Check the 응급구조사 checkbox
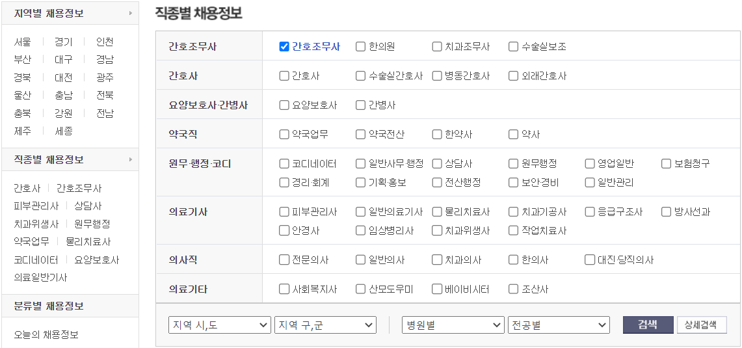This screenshot has height=348, width=742. (590, 211)
